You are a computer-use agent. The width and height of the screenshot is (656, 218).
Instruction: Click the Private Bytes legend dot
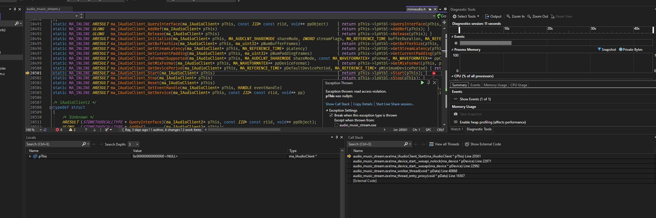coord(620,49)
